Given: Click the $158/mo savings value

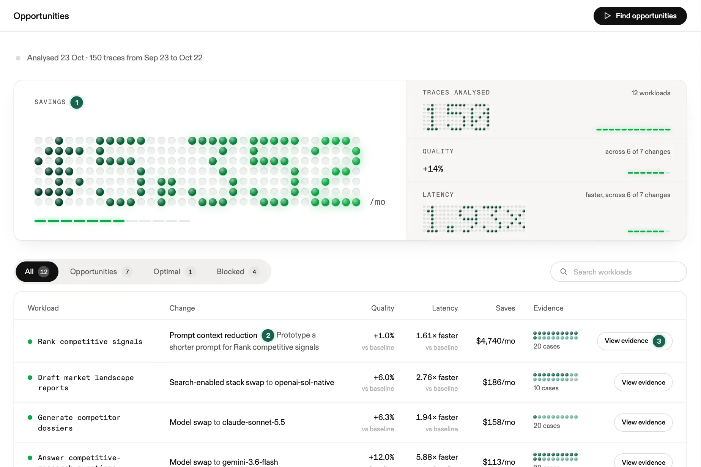Looking at the screenshot, I should tap(499, 422).
